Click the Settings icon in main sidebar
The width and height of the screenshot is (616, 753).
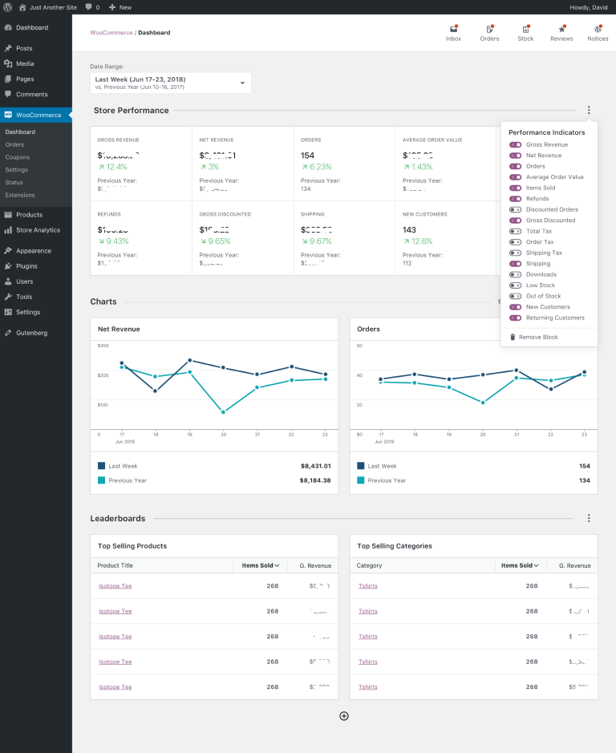pyautogui.click(x=8, y=312)
